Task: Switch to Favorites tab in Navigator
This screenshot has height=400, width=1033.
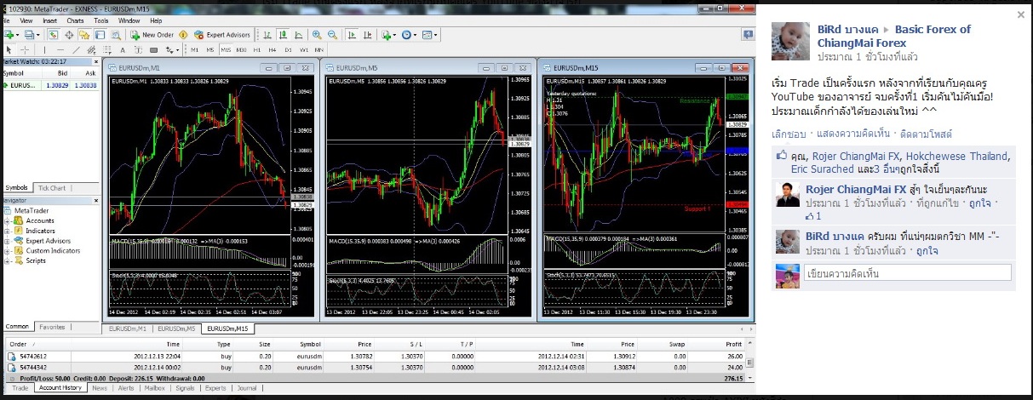Action: pyautogui.click(x=51, y=327)
